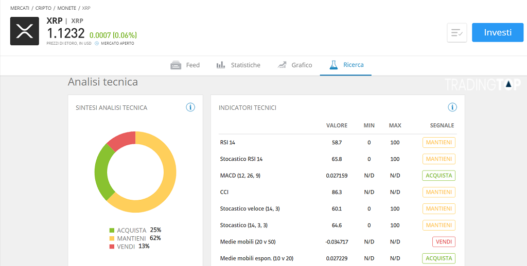Click the red VENDI donut segment

pos(123,140)
